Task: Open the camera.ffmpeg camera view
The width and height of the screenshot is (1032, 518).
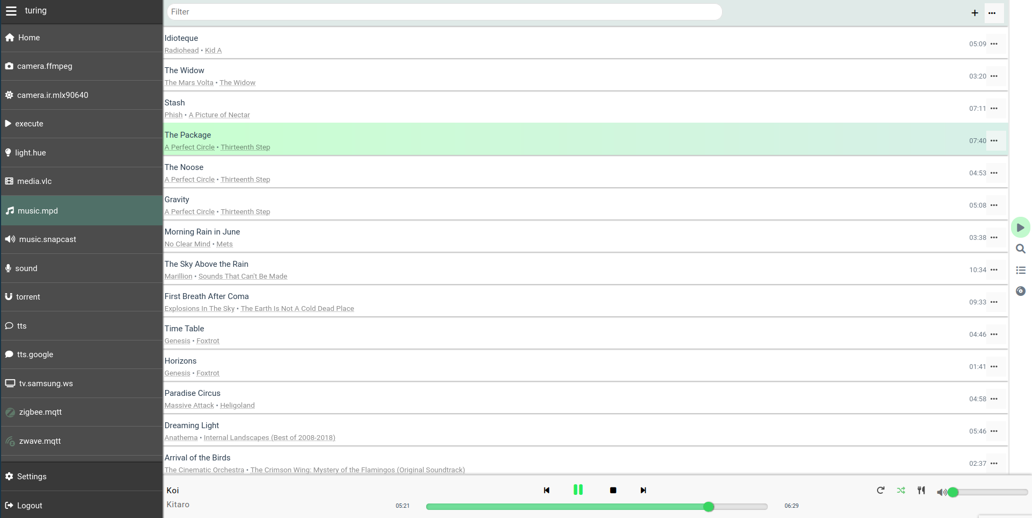Action: pyautogui.click(x=45, y=66)
